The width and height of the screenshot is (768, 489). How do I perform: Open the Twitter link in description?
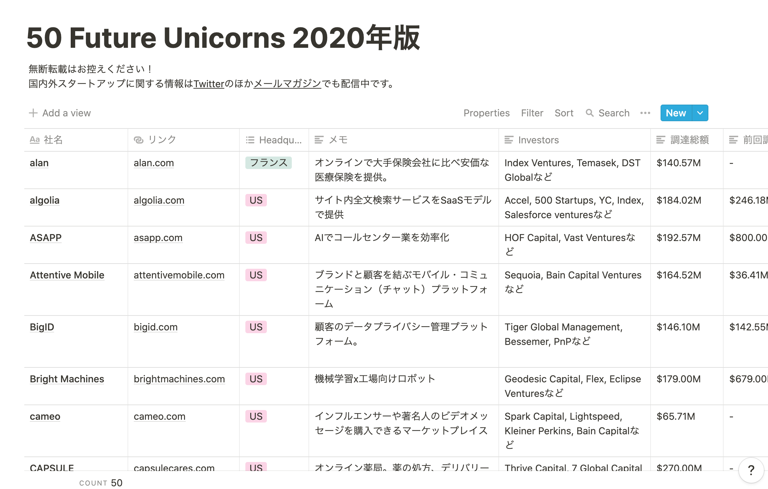[x=209, y=84]
